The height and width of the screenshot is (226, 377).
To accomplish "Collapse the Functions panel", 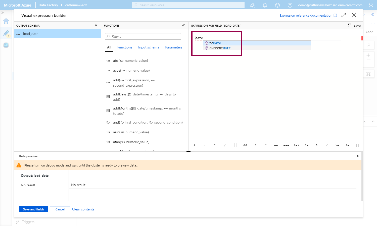I will [183, 25].
